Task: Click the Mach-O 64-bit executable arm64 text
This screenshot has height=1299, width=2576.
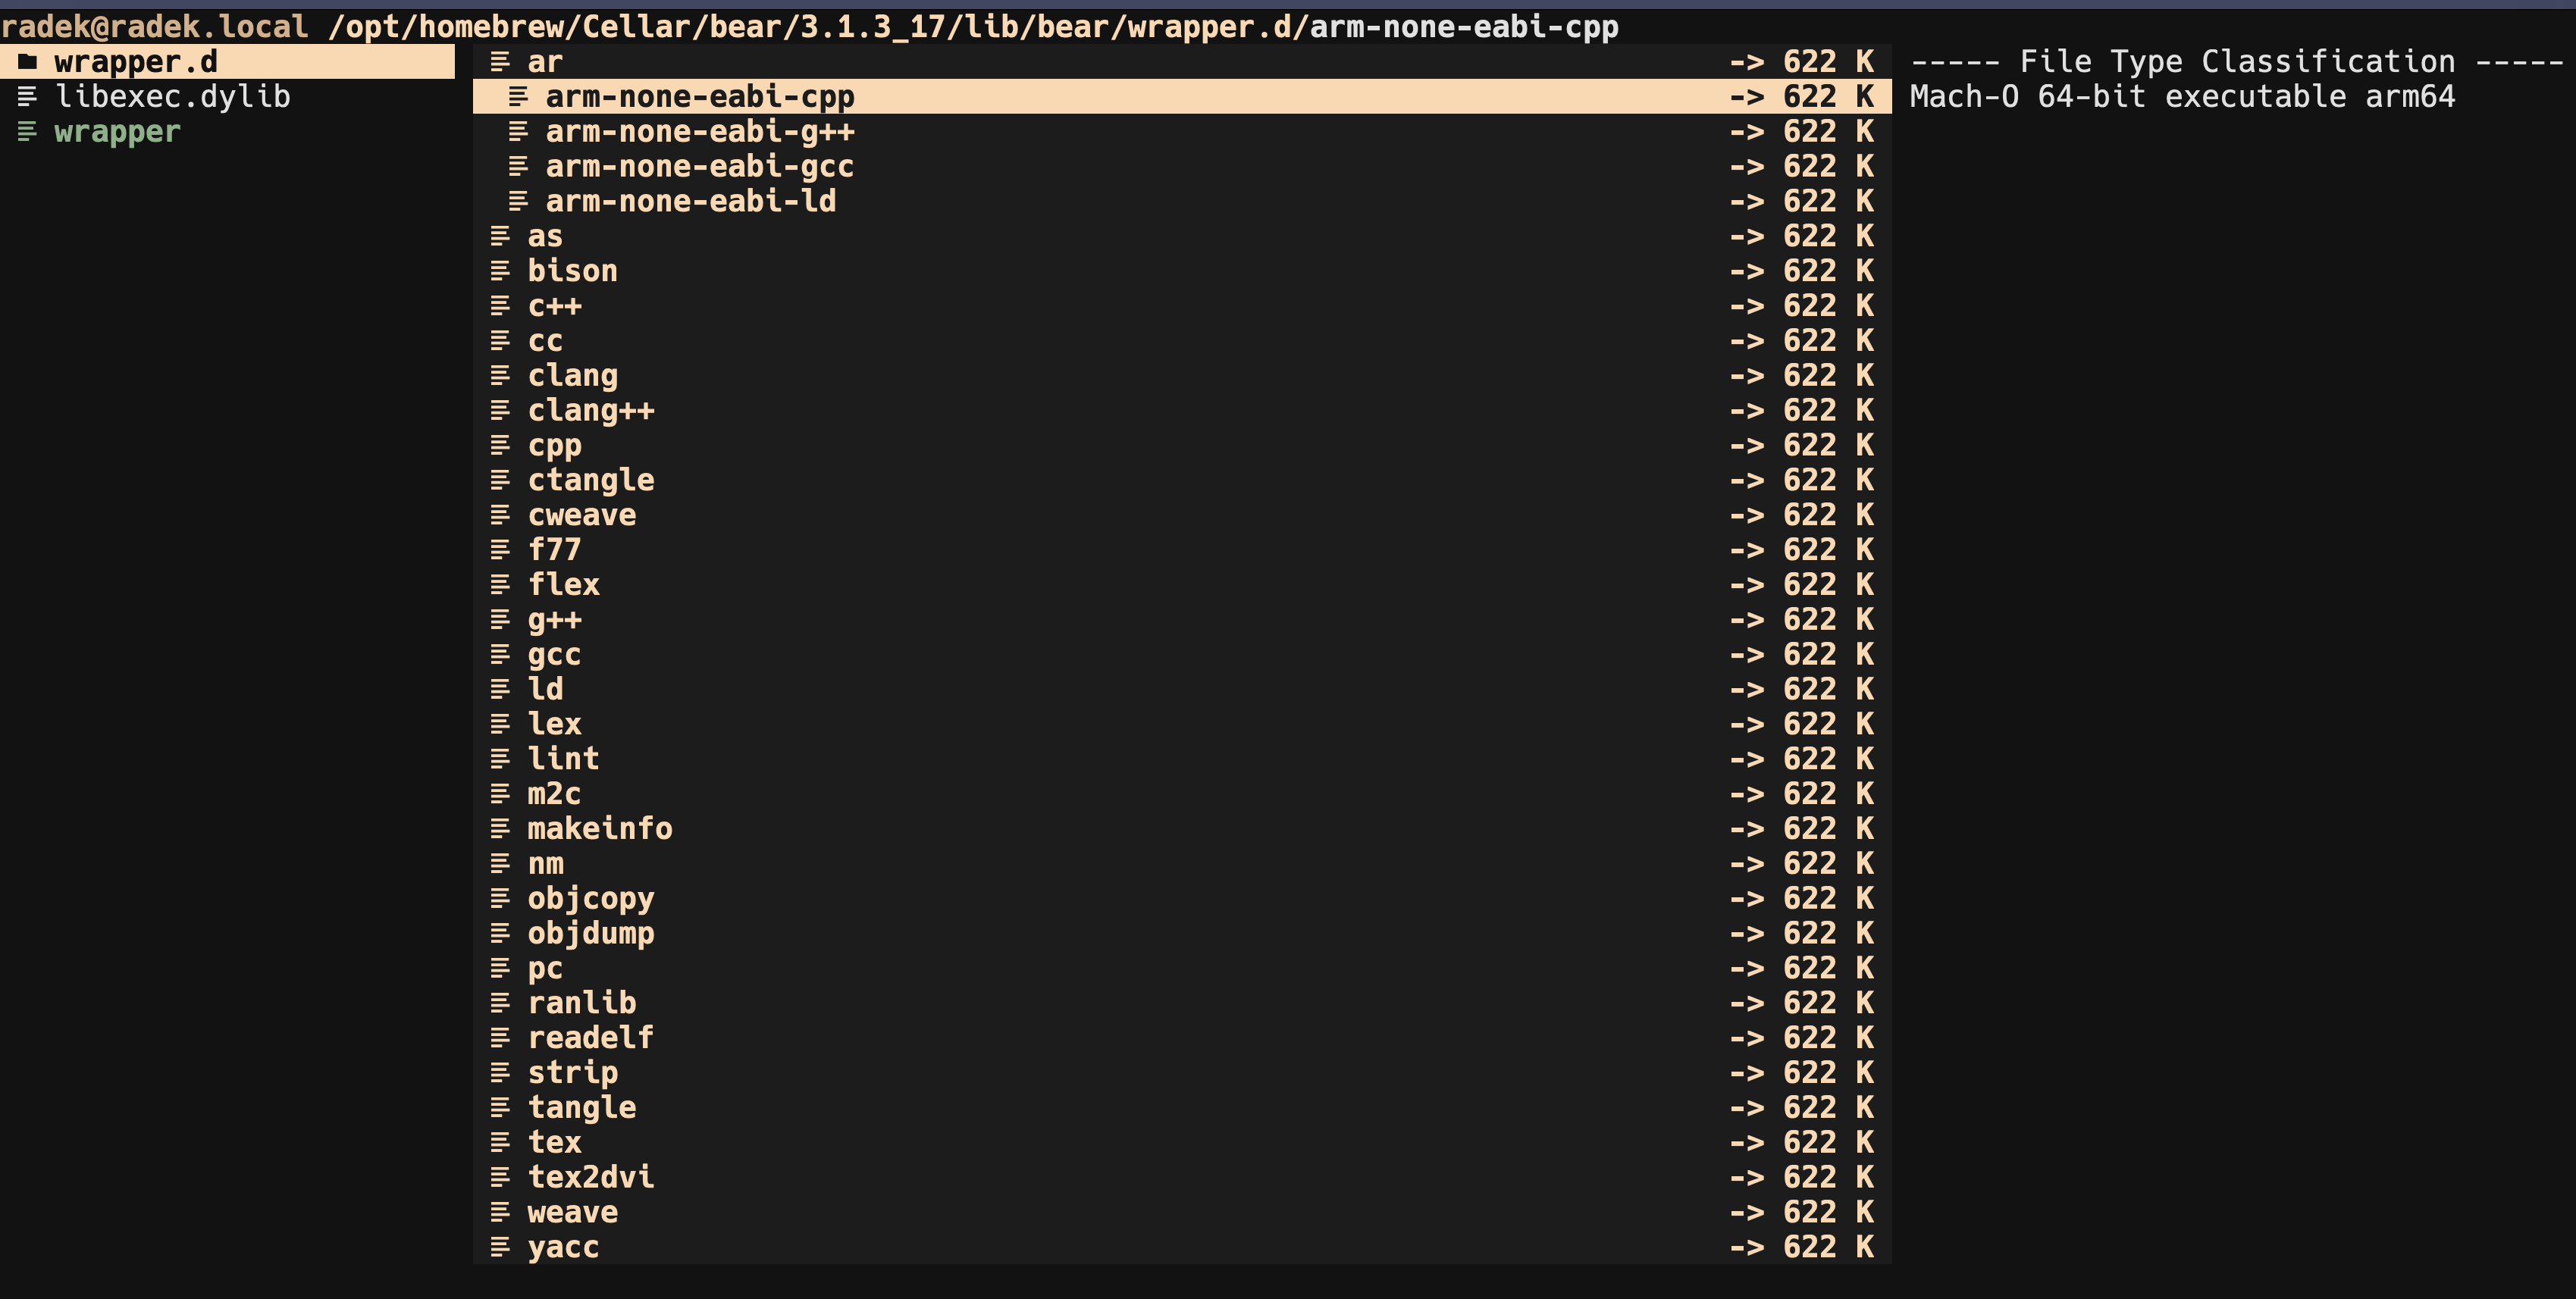Action: click(2182, 97)
